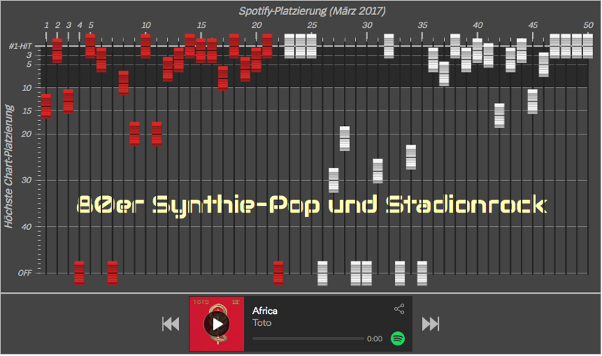602x356 pixels.
Task: Select the white fader at Spotify rank 34
Action: point(411,157)
